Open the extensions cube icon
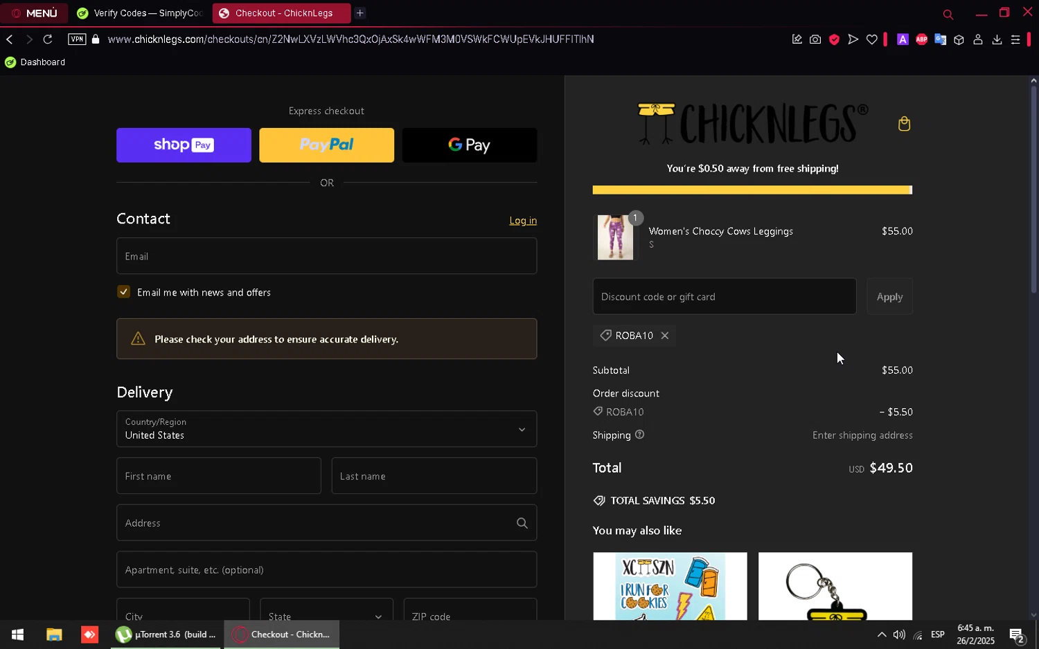1039x649 pixels. [959, 39]
